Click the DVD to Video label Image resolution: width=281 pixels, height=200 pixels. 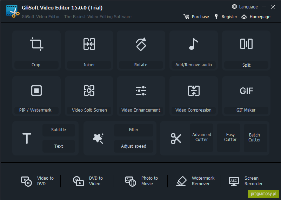(x=96, y=181)
